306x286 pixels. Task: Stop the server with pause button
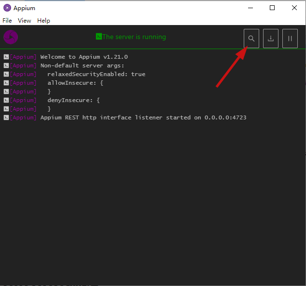290,39
